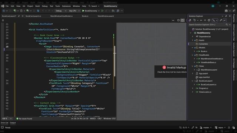
Task: Click swap panes icon above editor
Action: [173, 20]
